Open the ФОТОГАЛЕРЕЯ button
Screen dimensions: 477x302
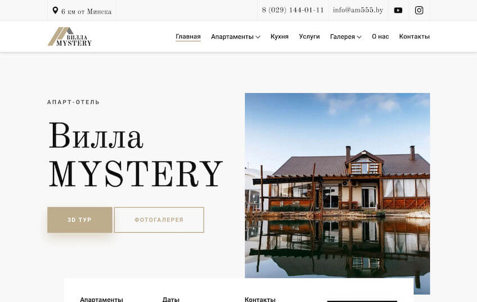(159, 220)
